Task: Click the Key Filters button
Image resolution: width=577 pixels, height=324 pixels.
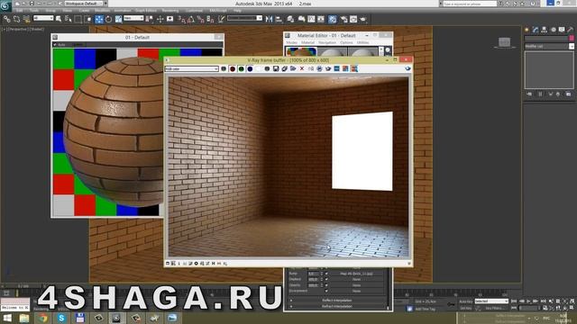Action: [x=494, y=308]
